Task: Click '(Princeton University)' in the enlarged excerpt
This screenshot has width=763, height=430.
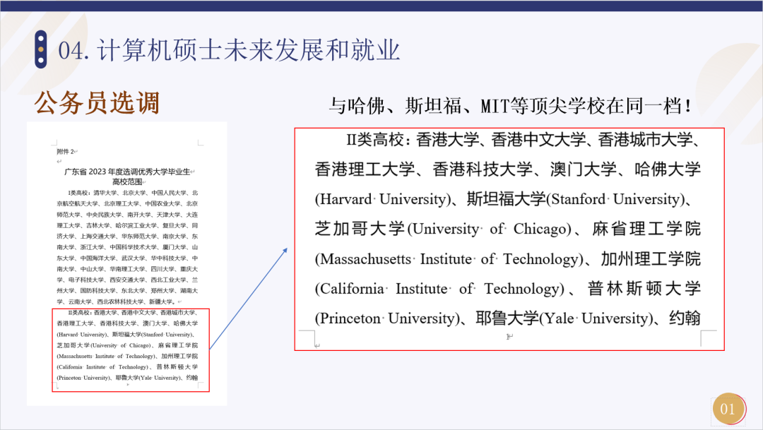Action: [387, 318]
